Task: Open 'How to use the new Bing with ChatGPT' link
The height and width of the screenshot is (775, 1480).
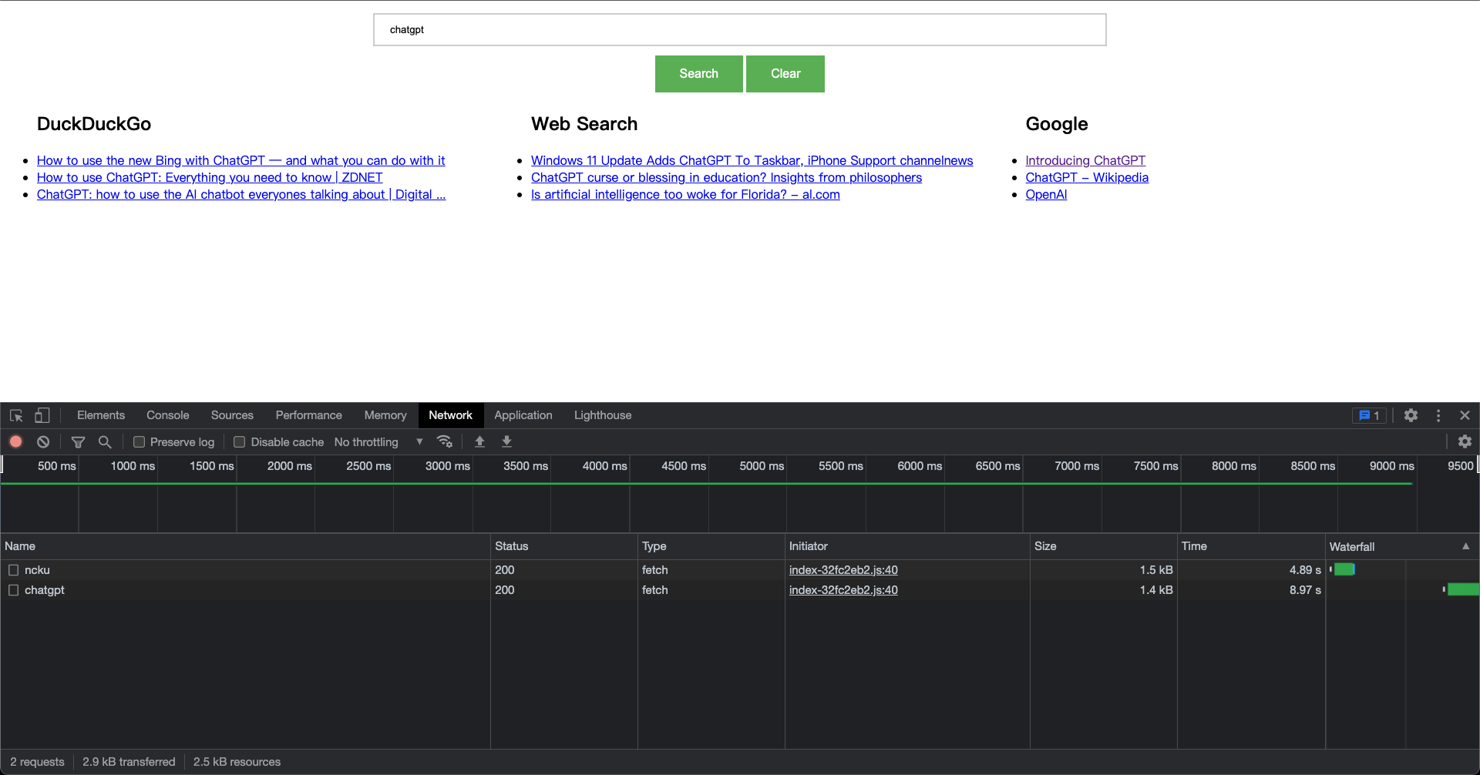Action: point(240,160)
